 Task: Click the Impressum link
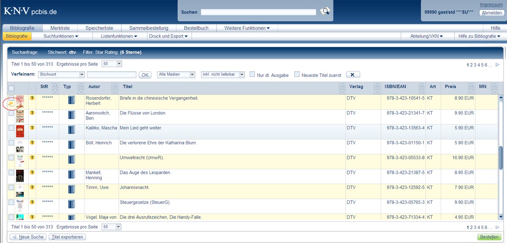coord(491,5)
